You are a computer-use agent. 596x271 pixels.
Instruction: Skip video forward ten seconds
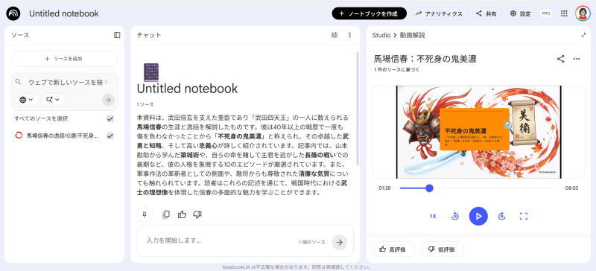(x=501, y=216)
